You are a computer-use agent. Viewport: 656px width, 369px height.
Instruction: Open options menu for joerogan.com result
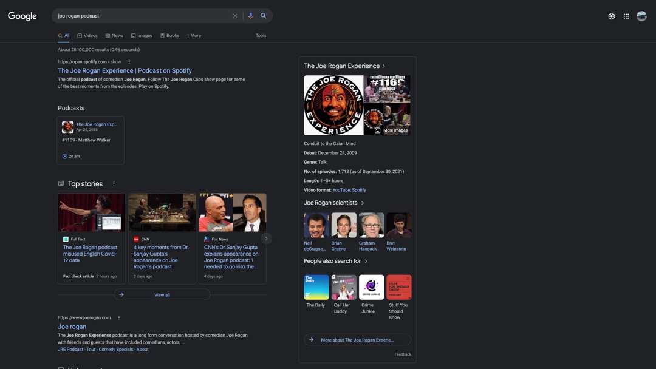pos(119,317)
